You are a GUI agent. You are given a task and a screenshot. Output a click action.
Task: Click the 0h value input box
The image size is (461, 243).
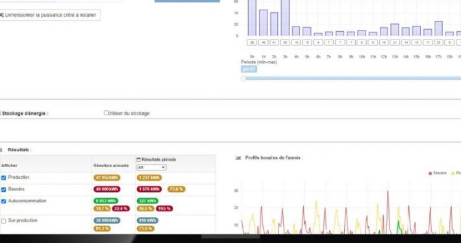(252, 43)
